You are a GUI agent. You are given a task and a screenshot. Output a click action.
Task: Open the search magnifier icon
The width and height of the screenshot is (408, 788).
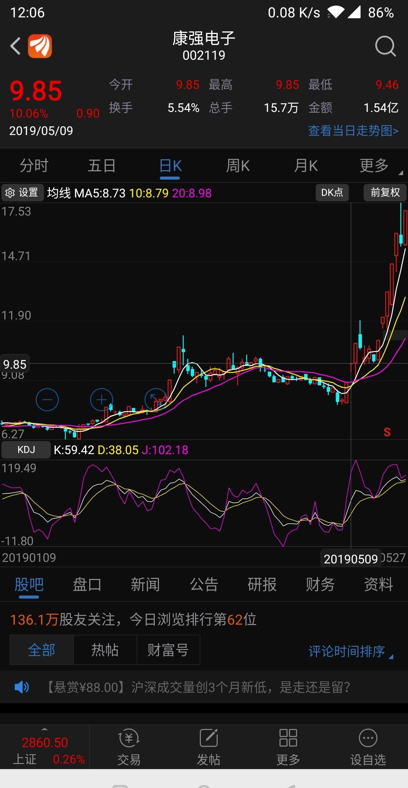click(385, 46)
